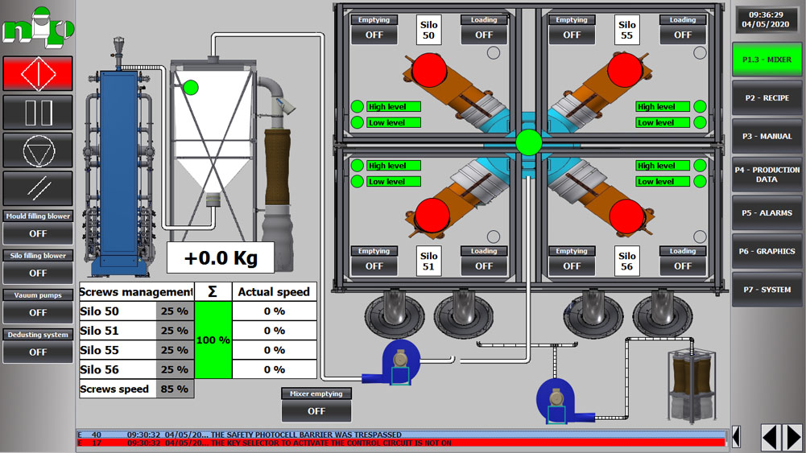Image resolution: width=806 pixels, height=453 pixels.
Task: Switch to the P5 - ALARMS page
Action: (x=766, y=213)
